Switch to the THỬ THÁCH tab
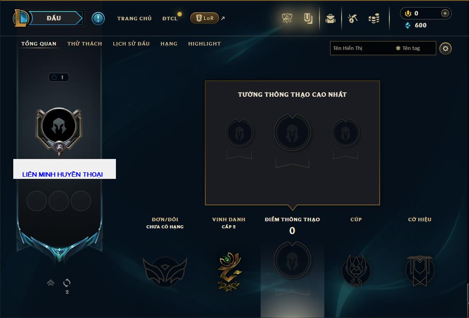469x318 pixels. pyautogui.click(x=85, y=44)
